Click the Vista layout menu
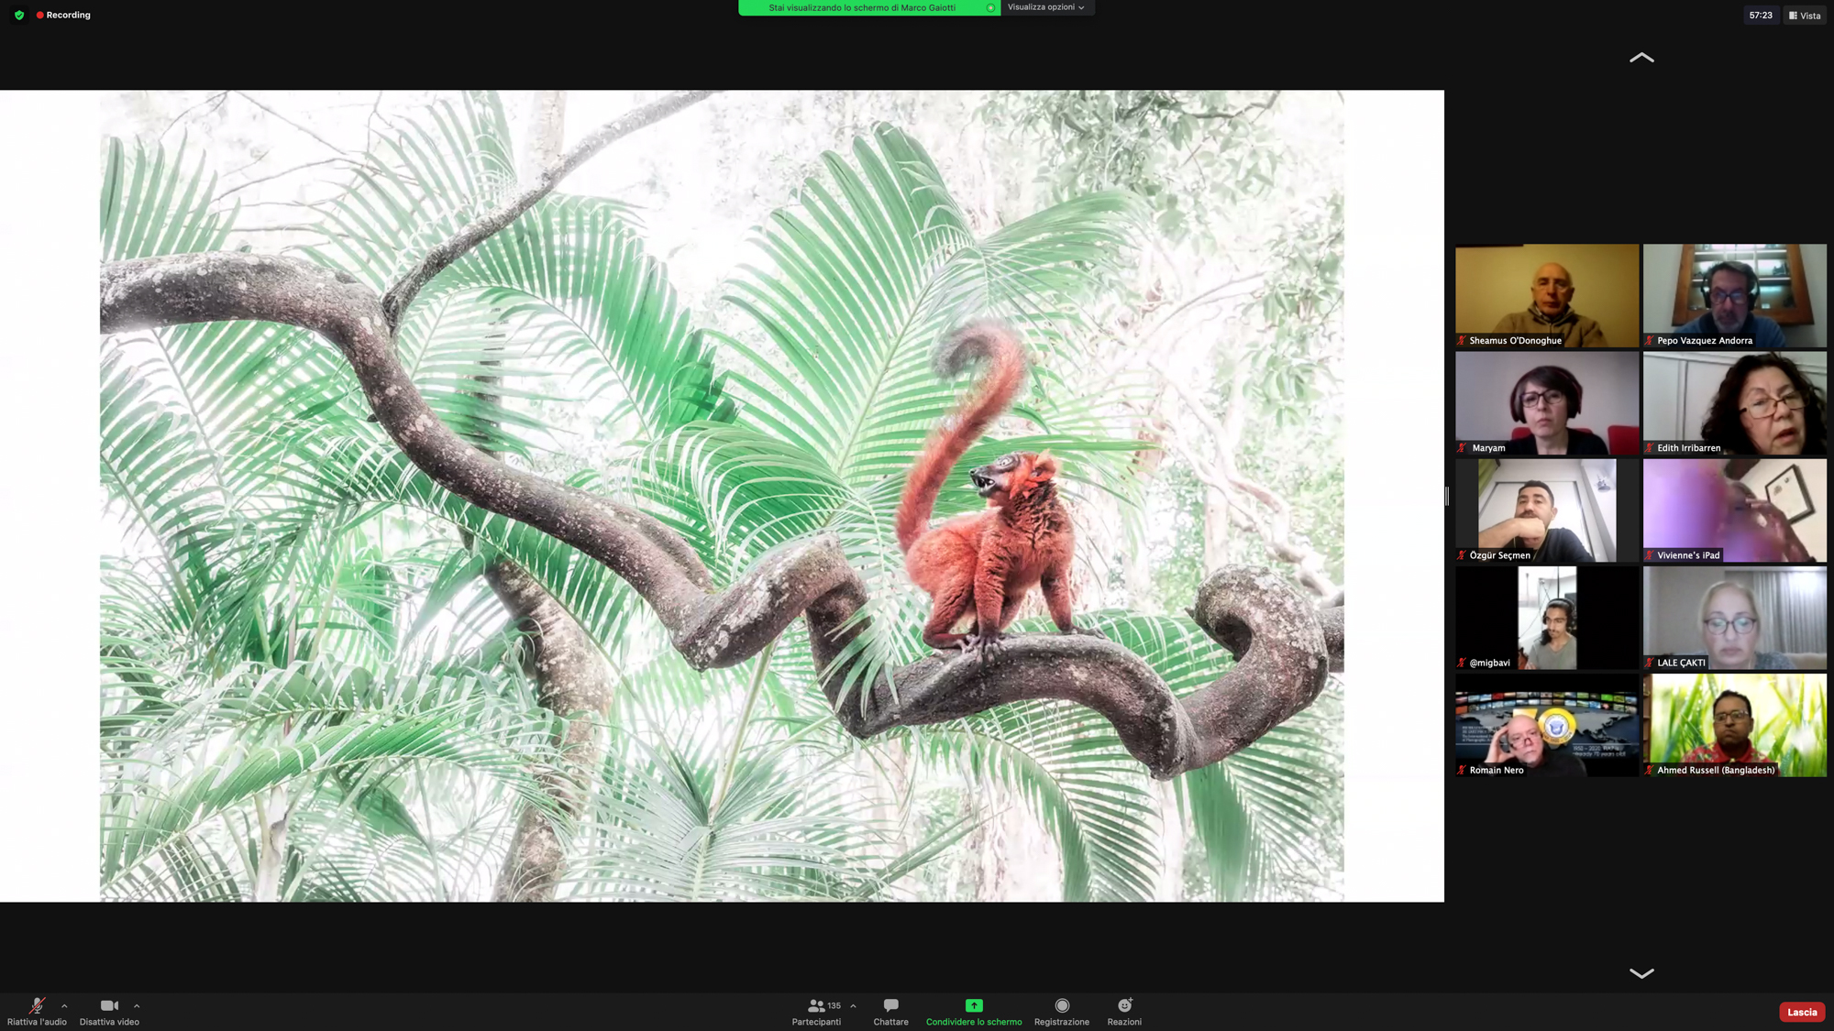 tap(1805, 16)
